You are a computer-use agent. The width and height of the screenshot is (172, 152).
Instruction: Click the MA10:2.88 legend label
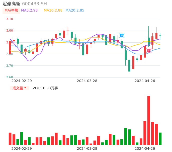point(53,10)
